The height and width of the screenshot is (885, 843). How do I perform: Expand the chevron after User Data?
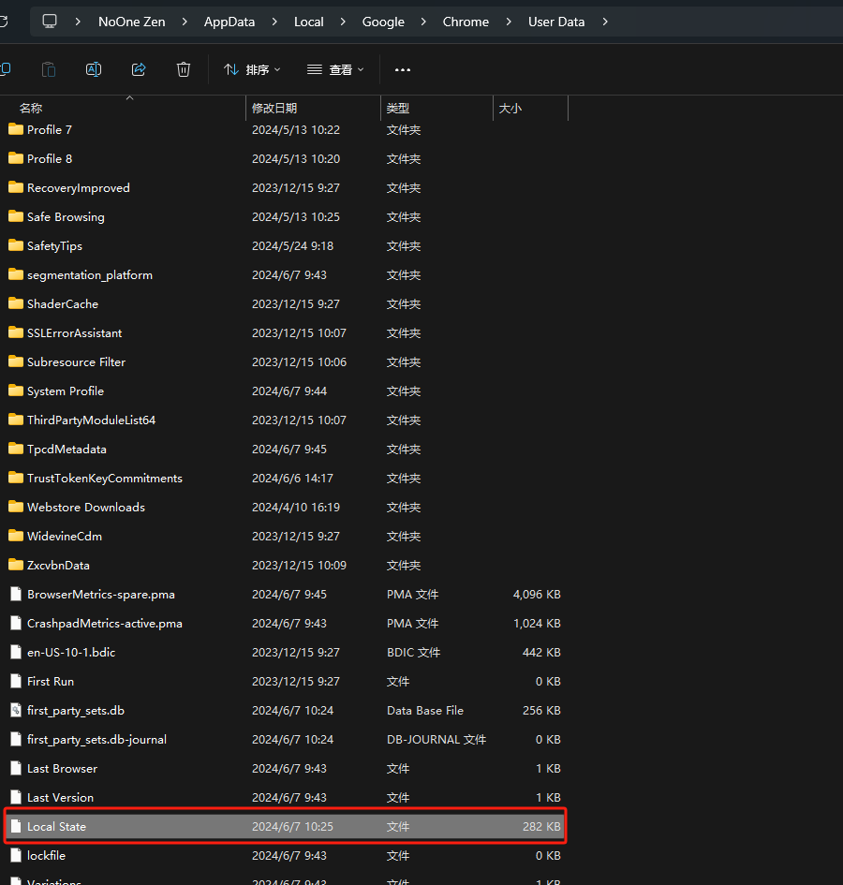(605, 22)
